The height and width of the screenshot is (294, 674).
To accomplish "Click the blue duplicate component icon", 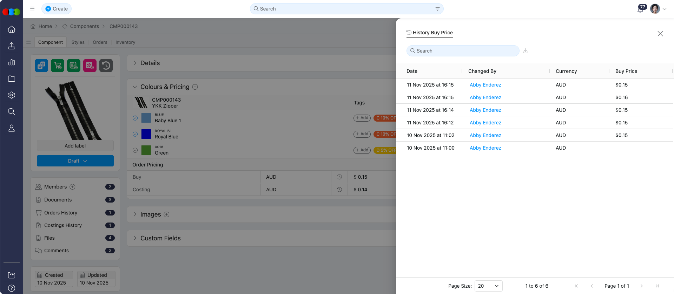I will click(41, 66).
